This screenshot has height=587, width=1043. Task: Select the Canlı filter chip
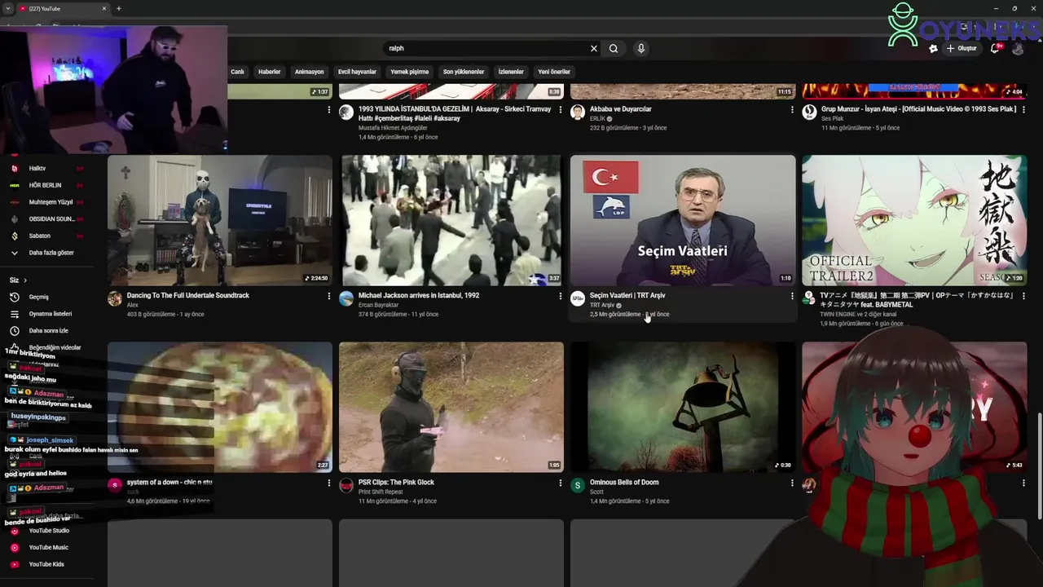(237, 72)
